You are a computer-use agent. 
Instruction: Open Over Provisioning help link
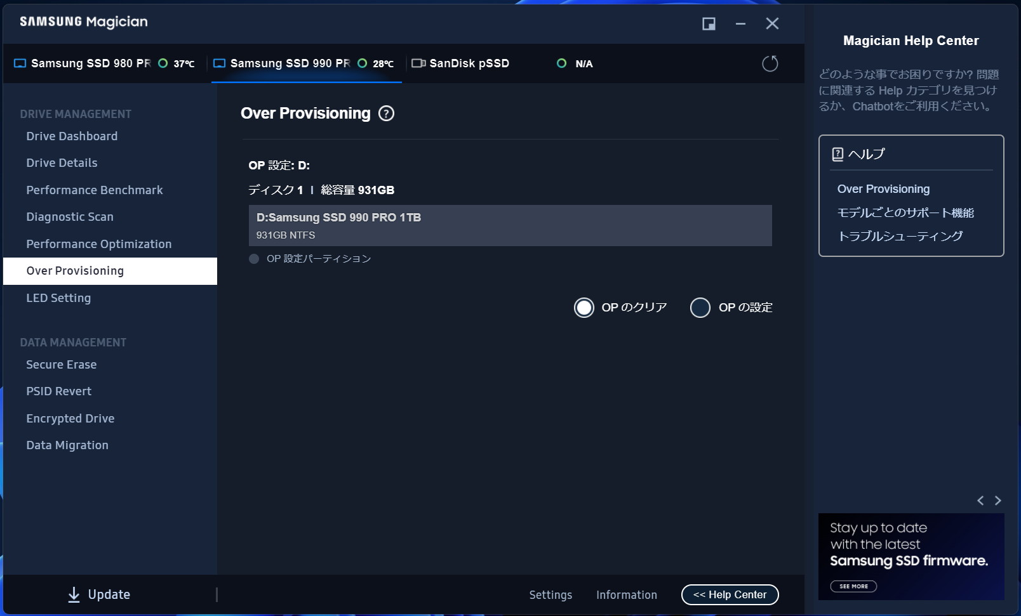click(883, 189)
